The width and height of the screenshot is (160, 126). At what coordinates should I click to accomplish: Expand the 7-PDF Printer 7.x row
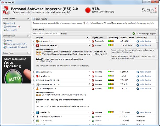[x=33, y=121]
